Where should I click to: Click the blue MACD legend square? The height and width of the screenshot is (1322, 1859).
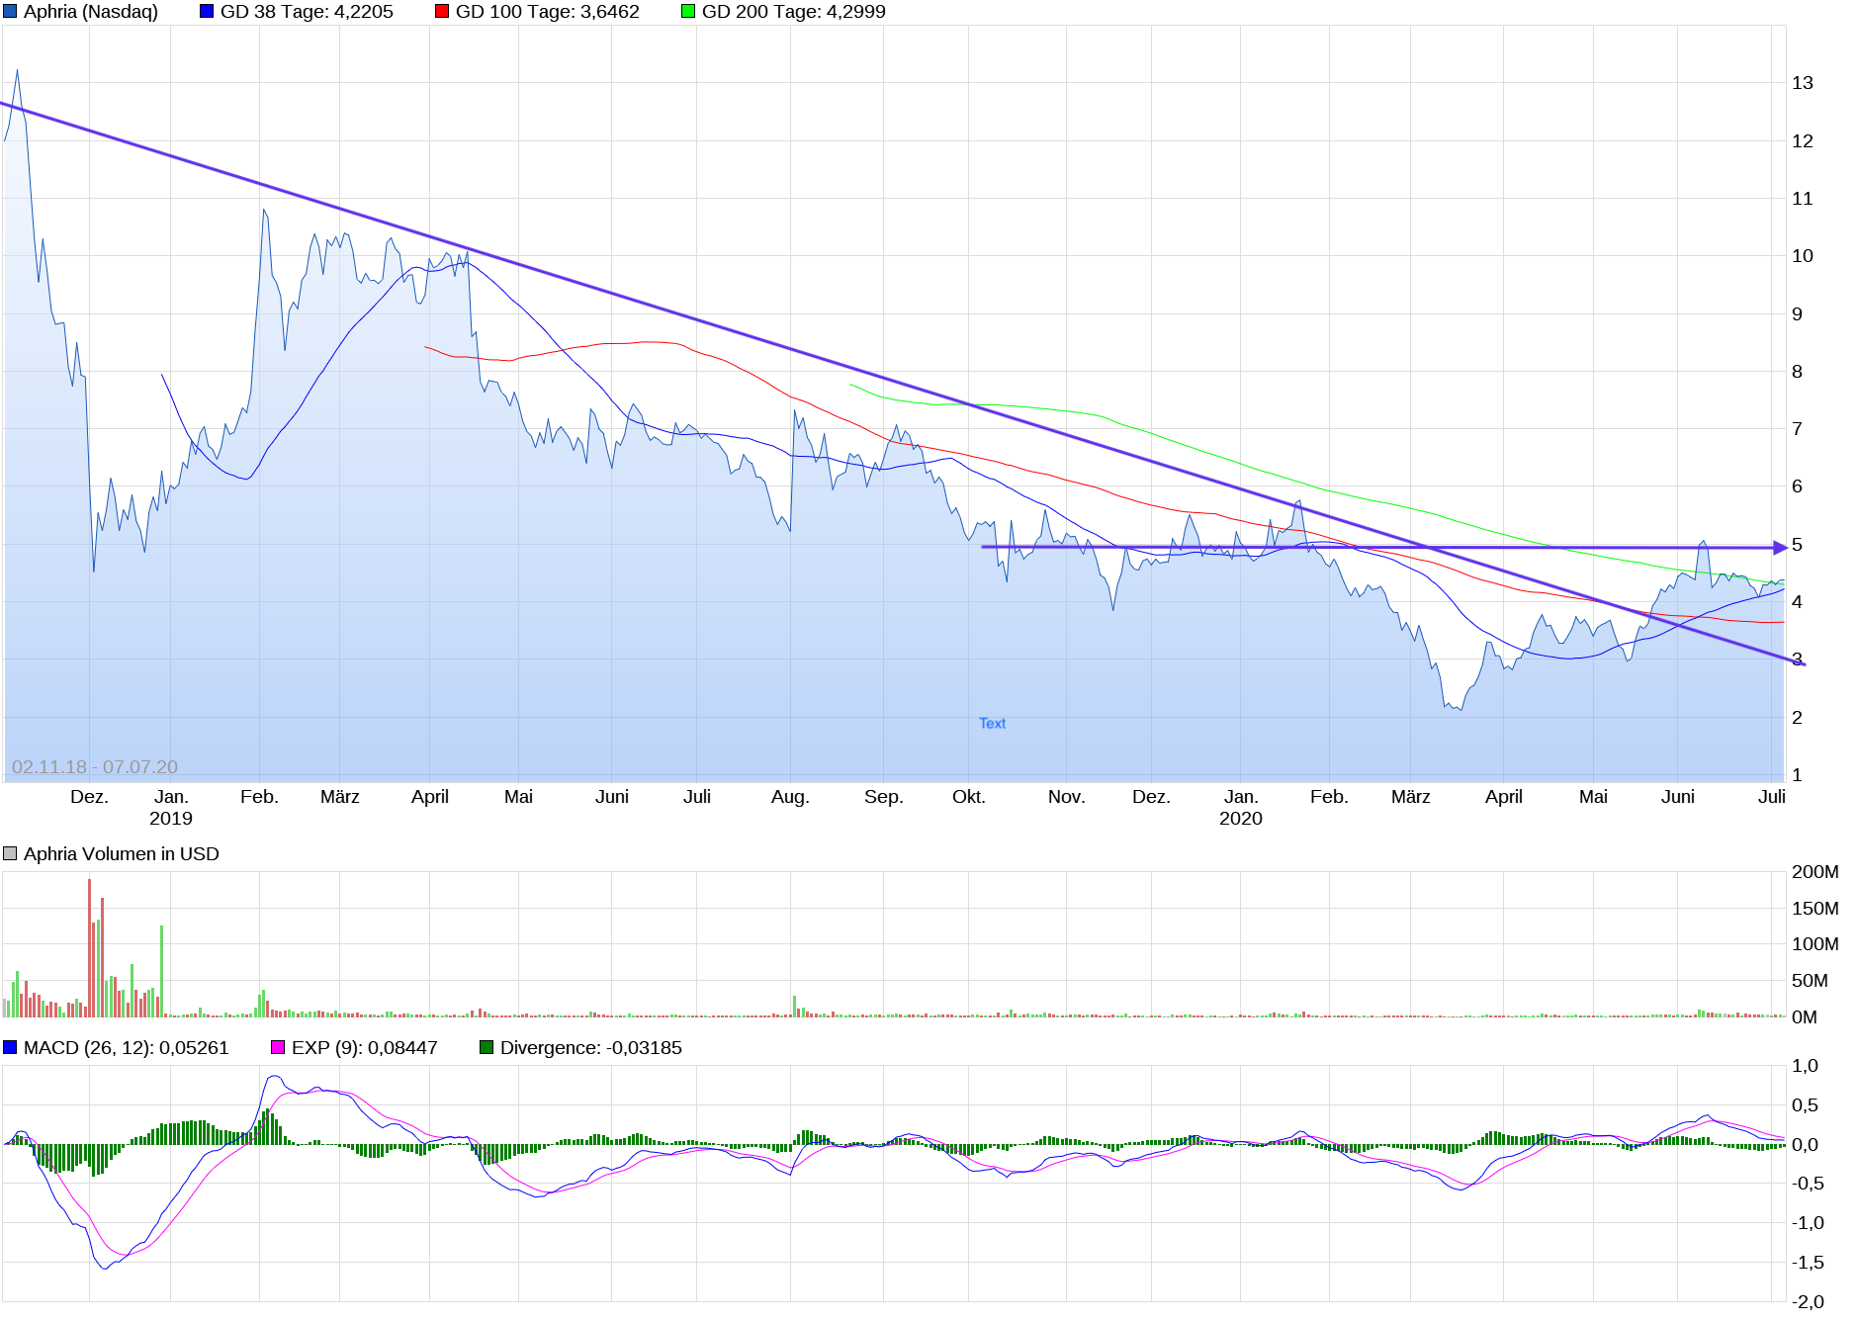10,1046
